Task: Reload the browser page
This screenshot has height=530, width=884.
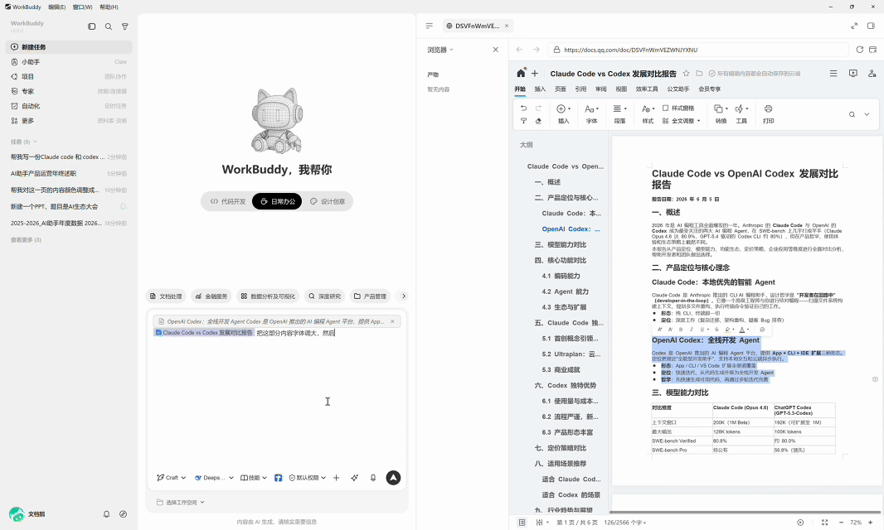Action: point(860,50)
